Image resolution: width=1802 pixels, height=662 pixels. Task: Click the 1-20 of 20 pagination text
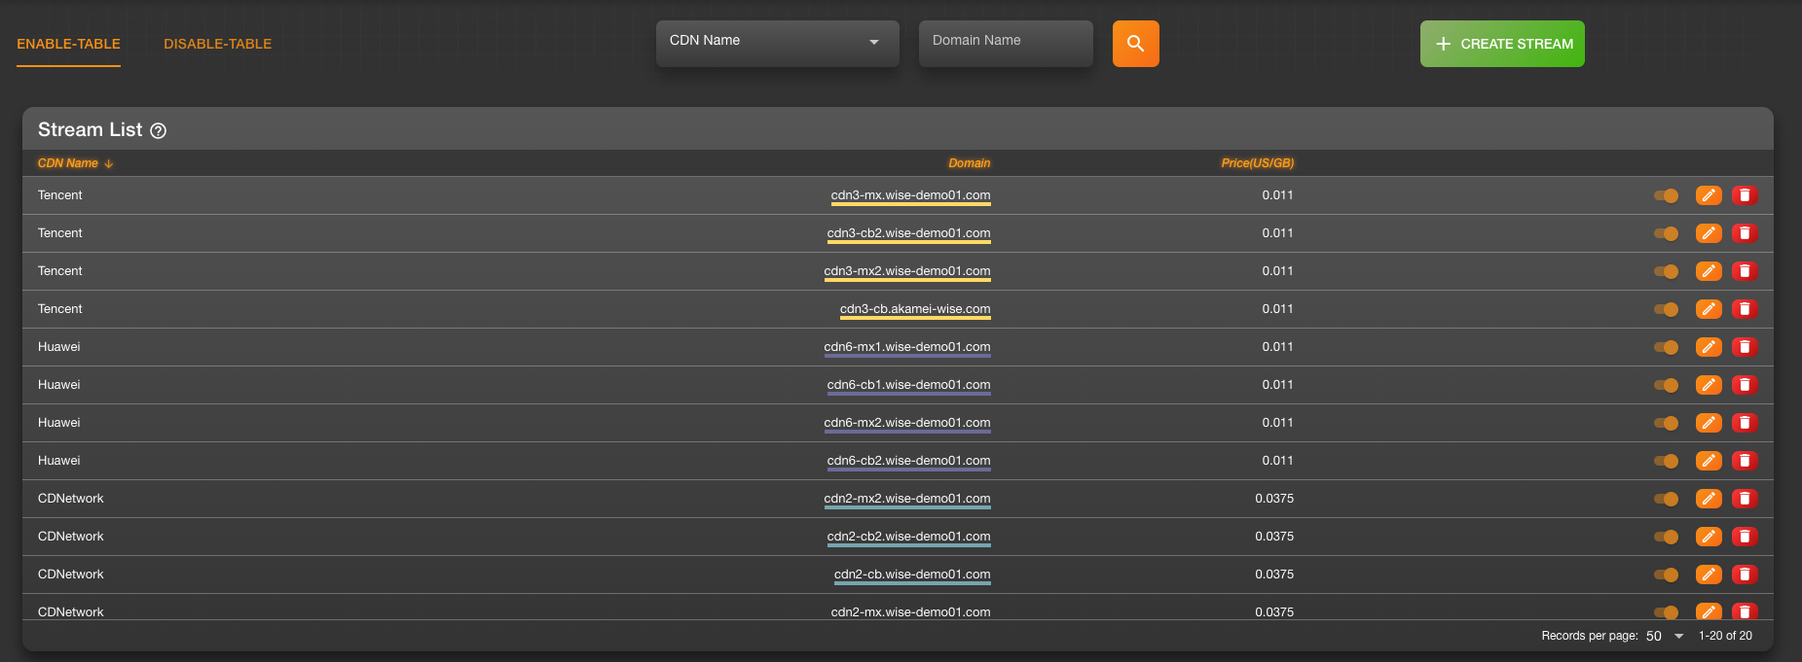(1725, 636)
